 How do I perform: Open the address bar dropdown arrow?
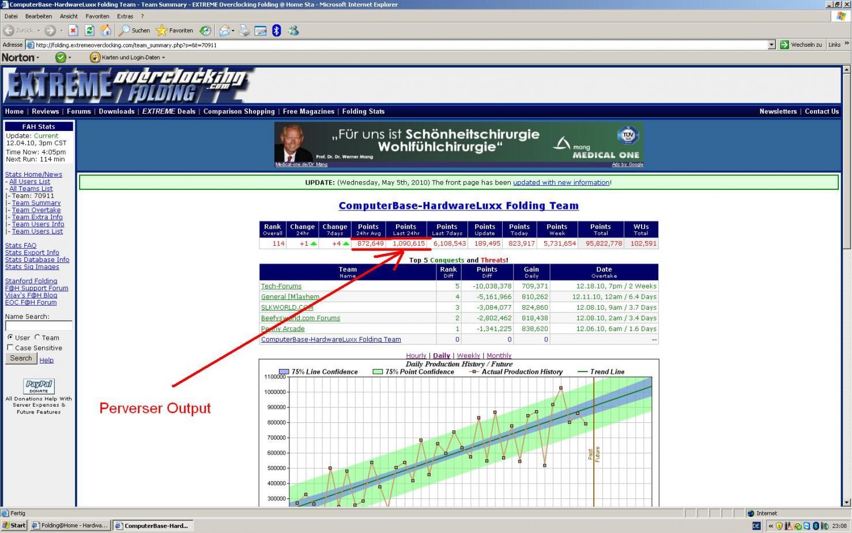coord(771,44)
